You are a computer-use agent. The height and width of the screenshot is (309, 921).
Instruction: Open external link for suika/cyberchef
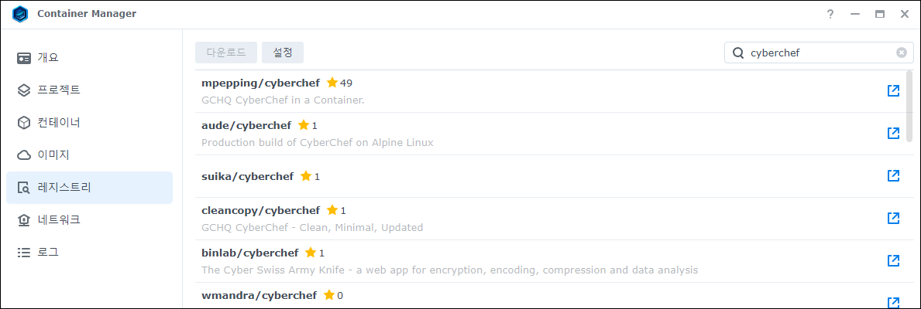tap(893, 175)
